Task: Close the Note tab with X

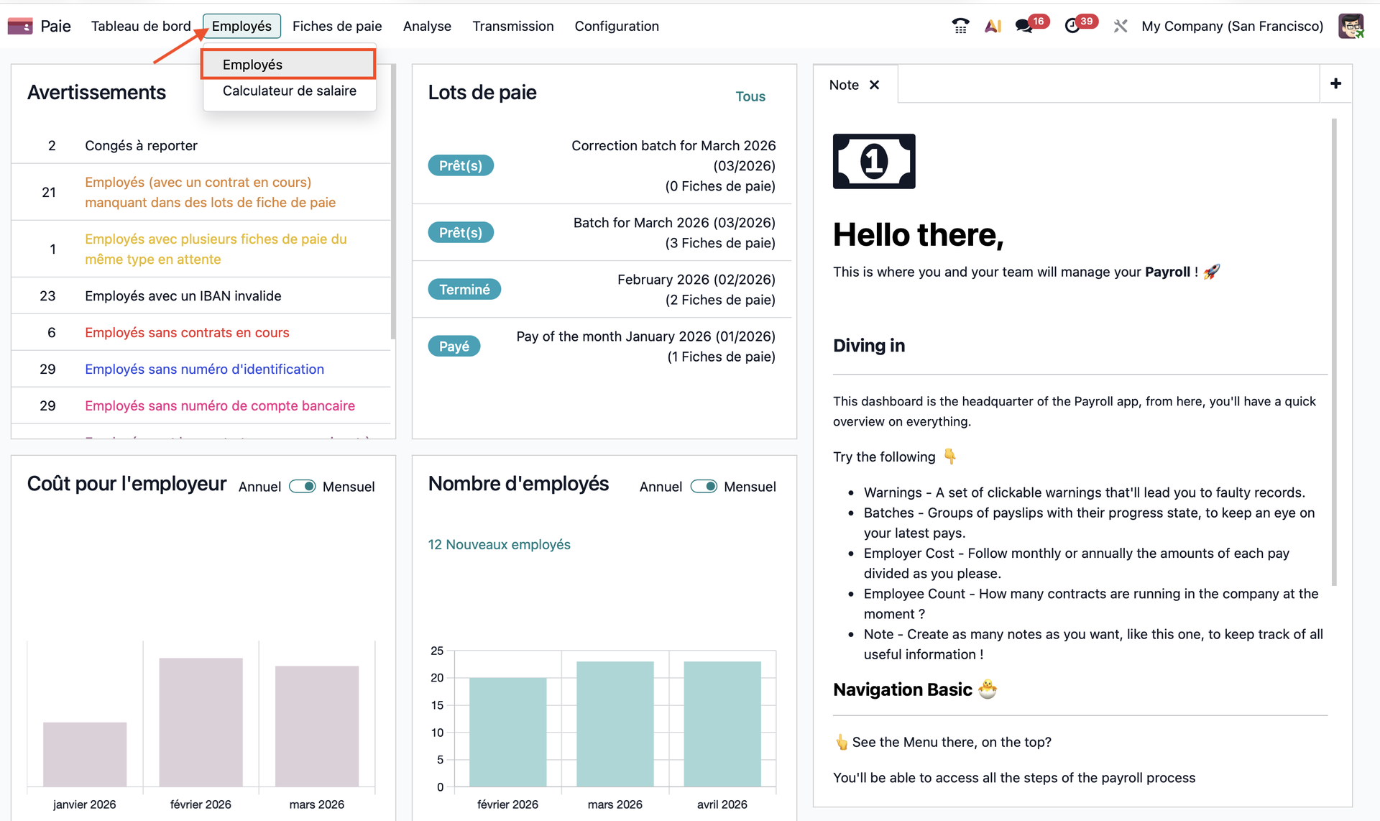Action: click(874, 85)
